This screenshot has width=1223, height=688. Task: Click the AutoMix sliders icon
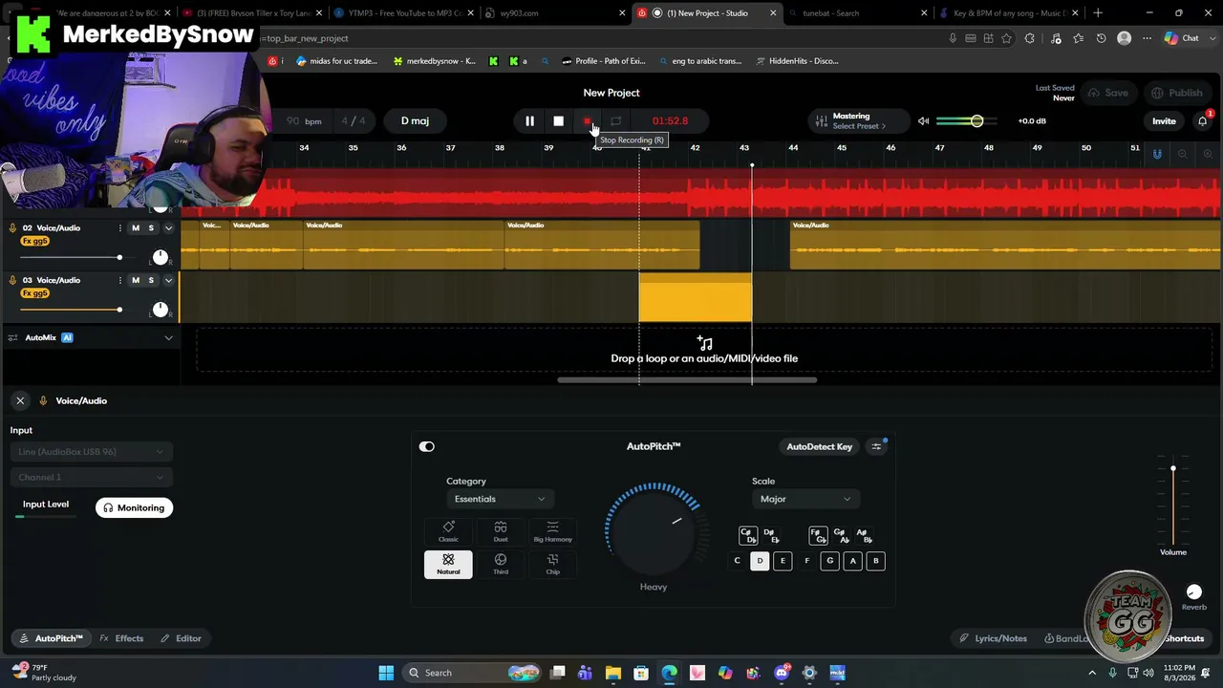coord(13,337)
